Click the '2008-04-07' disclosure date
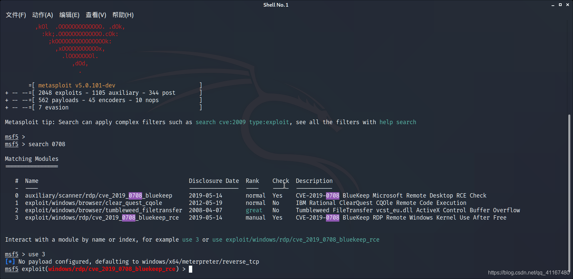Viewport: 573px width, 279px height. 206,210
